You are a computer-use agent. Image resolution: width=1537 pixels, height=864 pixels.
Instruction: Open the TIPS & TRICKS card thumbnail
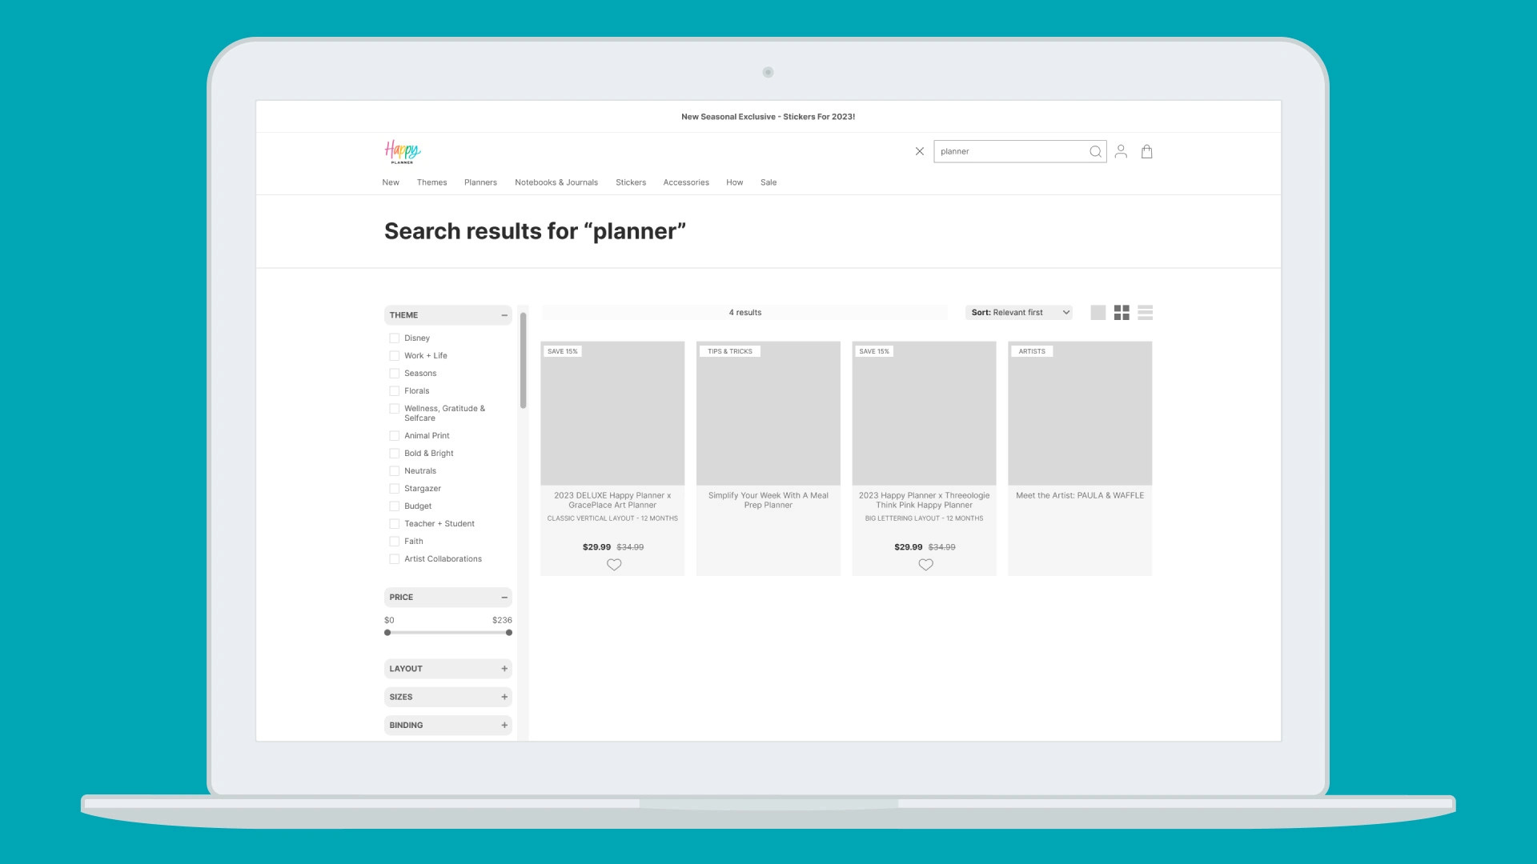pyautogui.click(x=768, y=413)
